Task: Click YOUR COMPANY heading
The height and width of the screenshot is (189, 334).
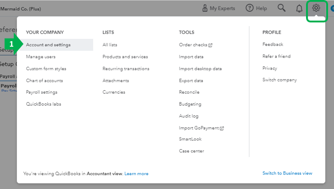Action: click(45, 32)
